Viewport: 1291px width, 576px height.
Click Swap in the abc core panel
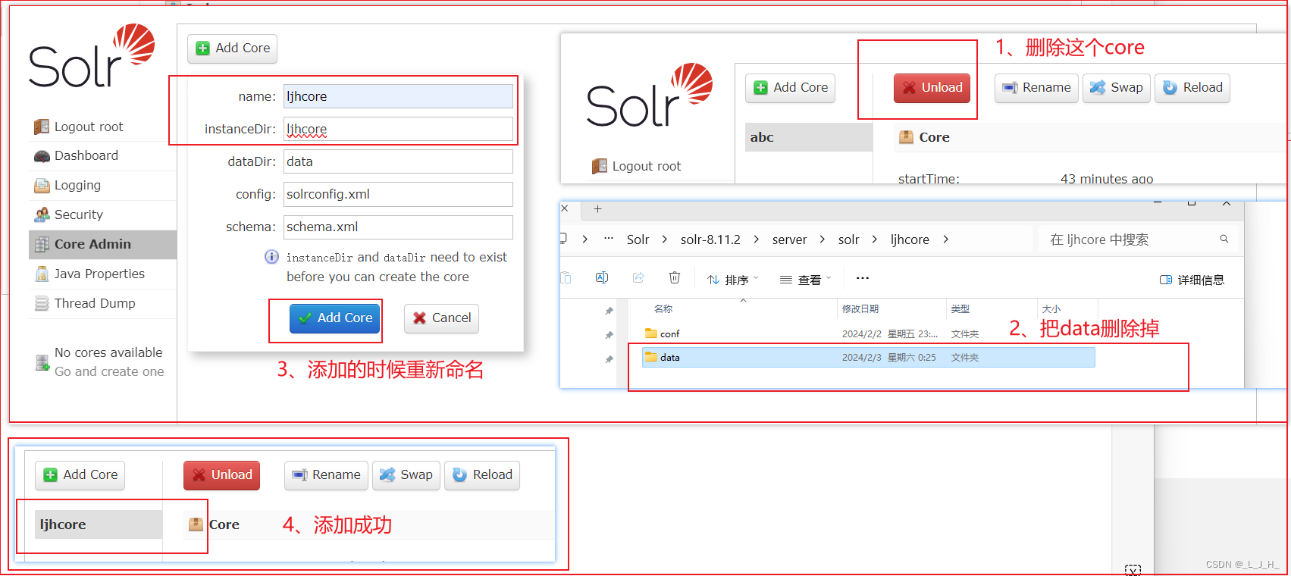(1117, 88)
